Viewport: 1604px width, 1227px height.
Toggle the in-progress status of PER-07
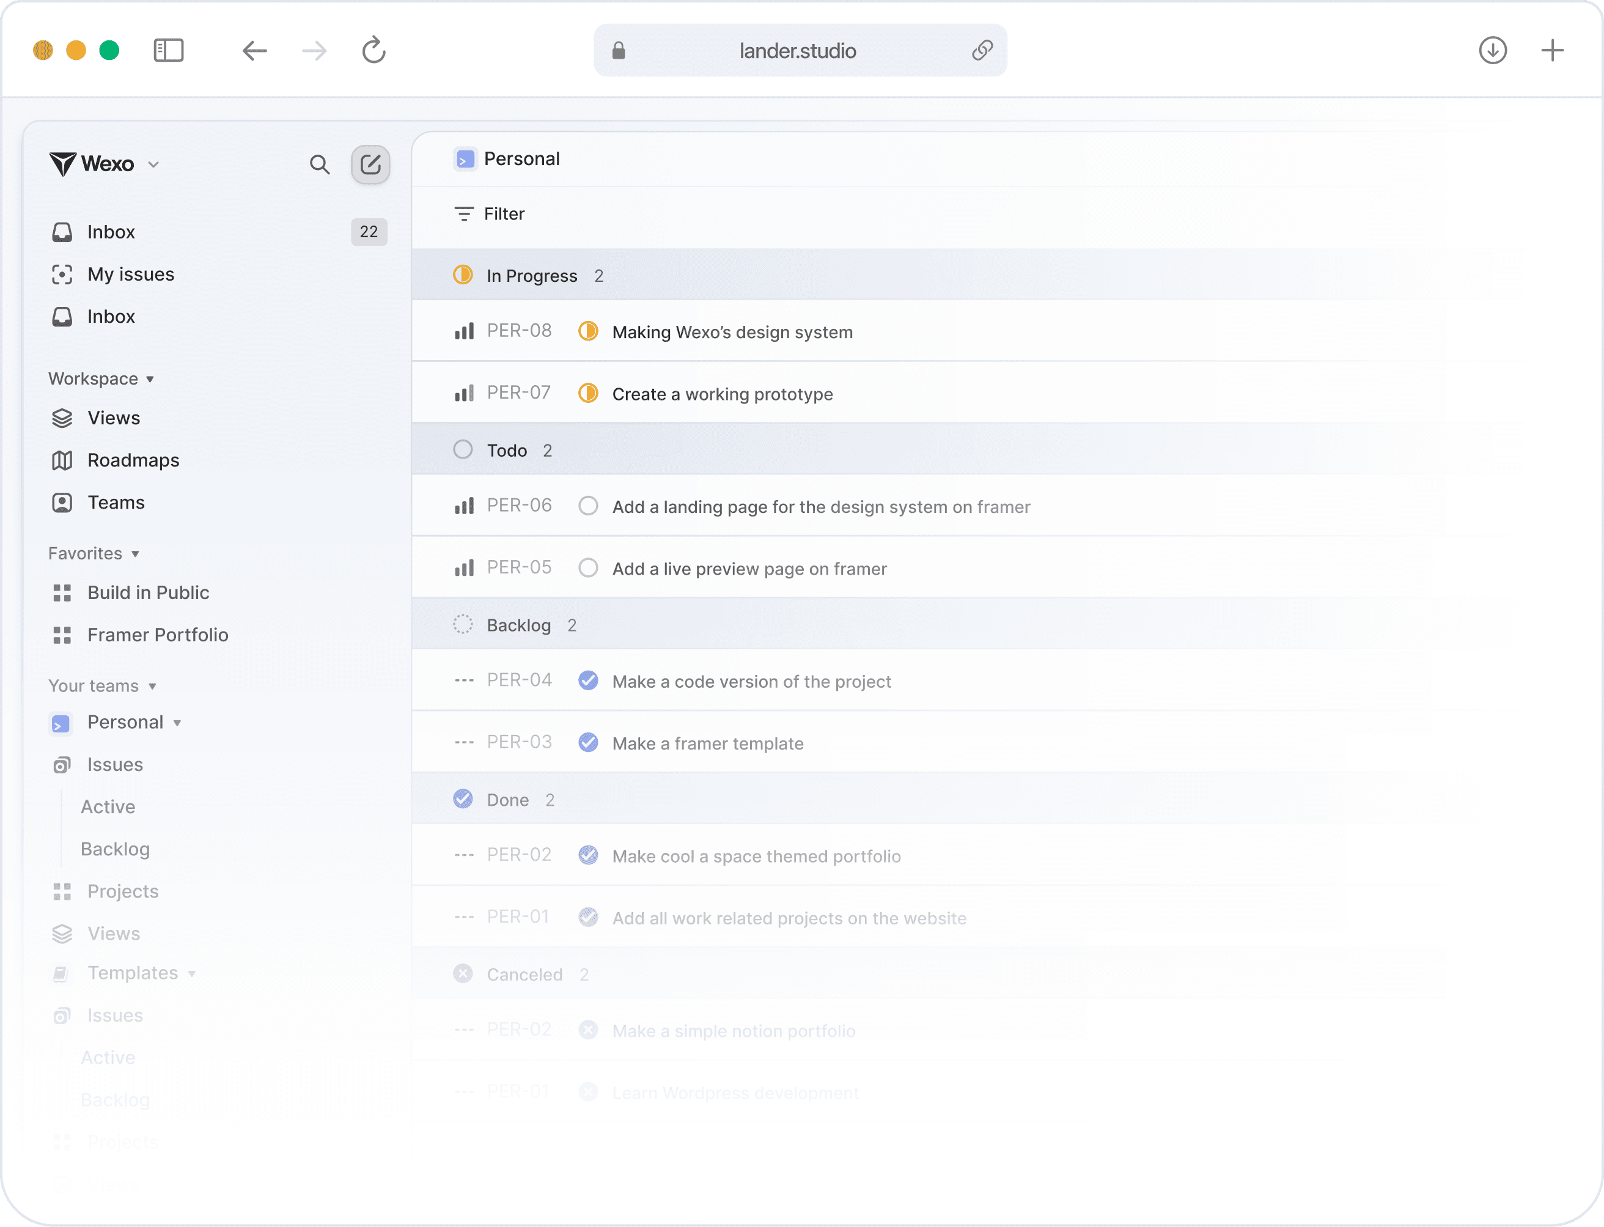[x=587, y=394]
